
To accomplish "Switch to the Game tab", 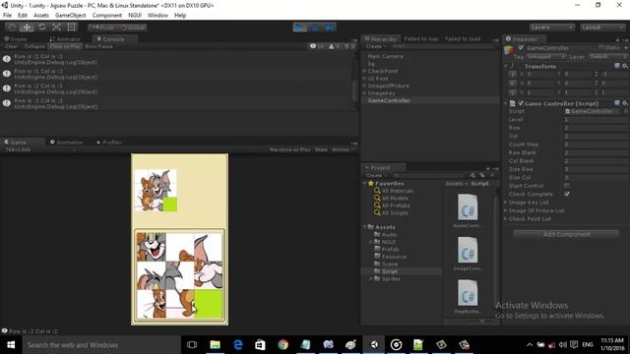I will click(x=16, y=143).
